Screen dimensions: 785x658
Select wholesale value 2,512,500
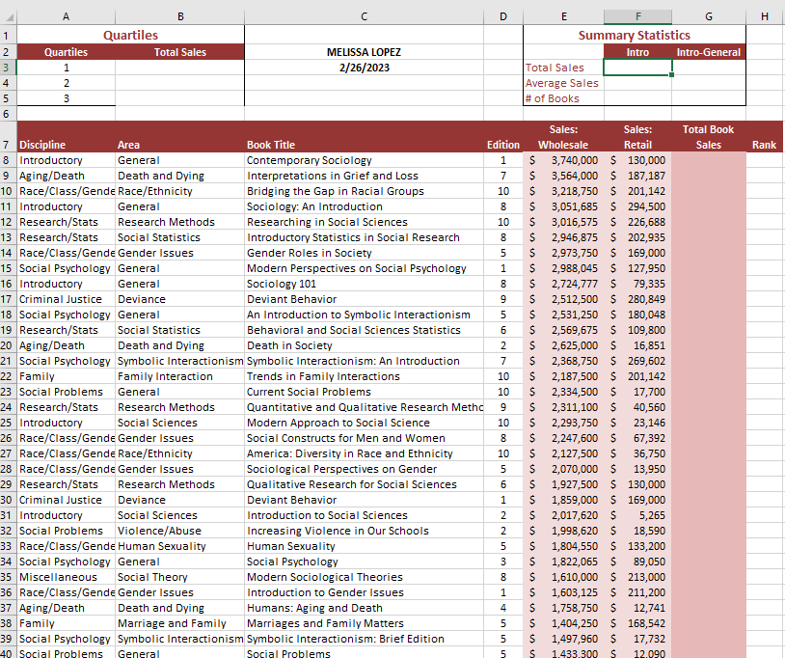564,299
